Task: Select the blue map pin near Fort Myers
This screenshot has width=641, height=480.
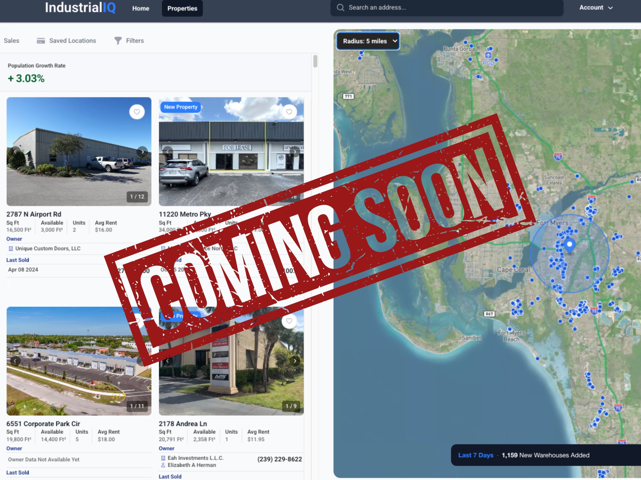Action: tap(569, 244)
